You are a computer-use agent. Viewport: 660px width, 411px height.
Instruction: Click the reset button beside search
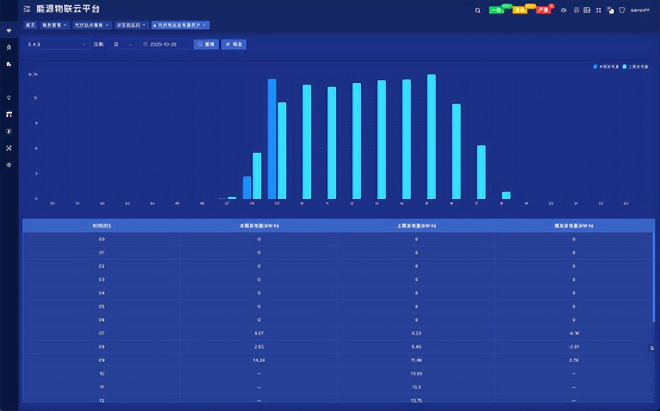[x=234, y=45]
